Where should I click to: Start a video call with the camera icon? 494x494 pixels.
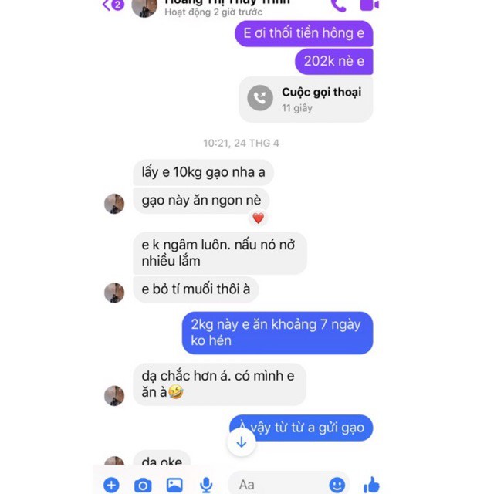click(x=369, y=5)
